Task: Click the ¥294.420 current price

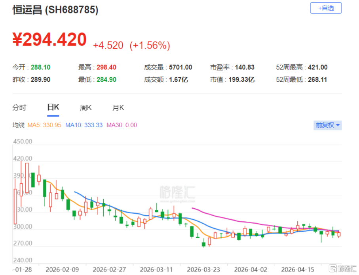Action: pyautogui.click(x=49, y=40)
